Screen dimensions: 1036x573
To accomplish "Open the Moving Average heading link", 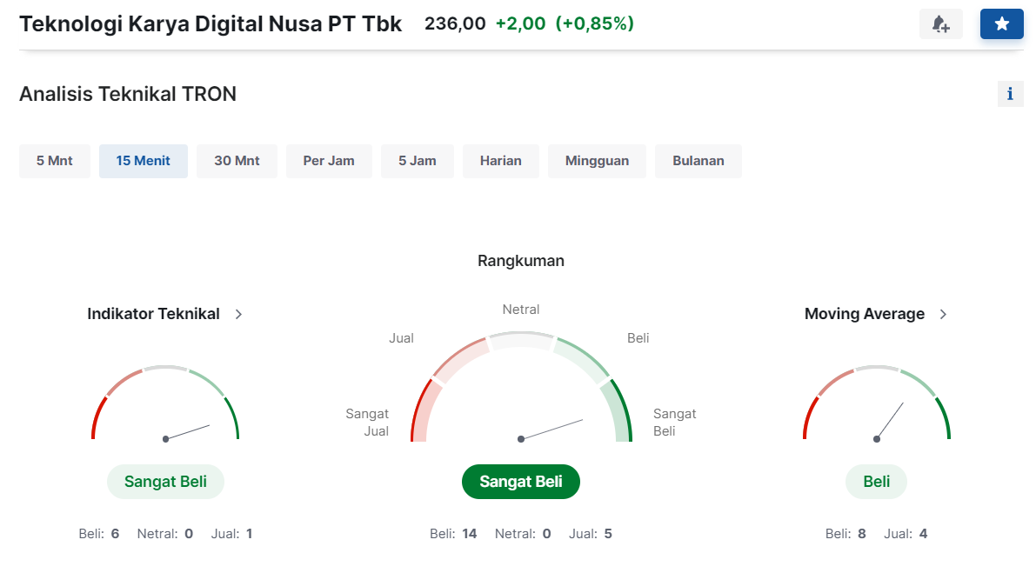I will [864, 314].
